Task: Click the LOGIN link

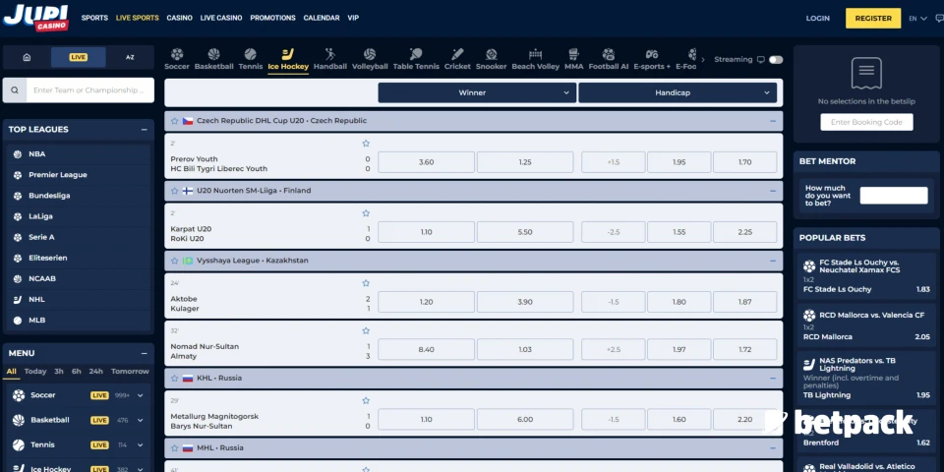Action: point(817,19)
